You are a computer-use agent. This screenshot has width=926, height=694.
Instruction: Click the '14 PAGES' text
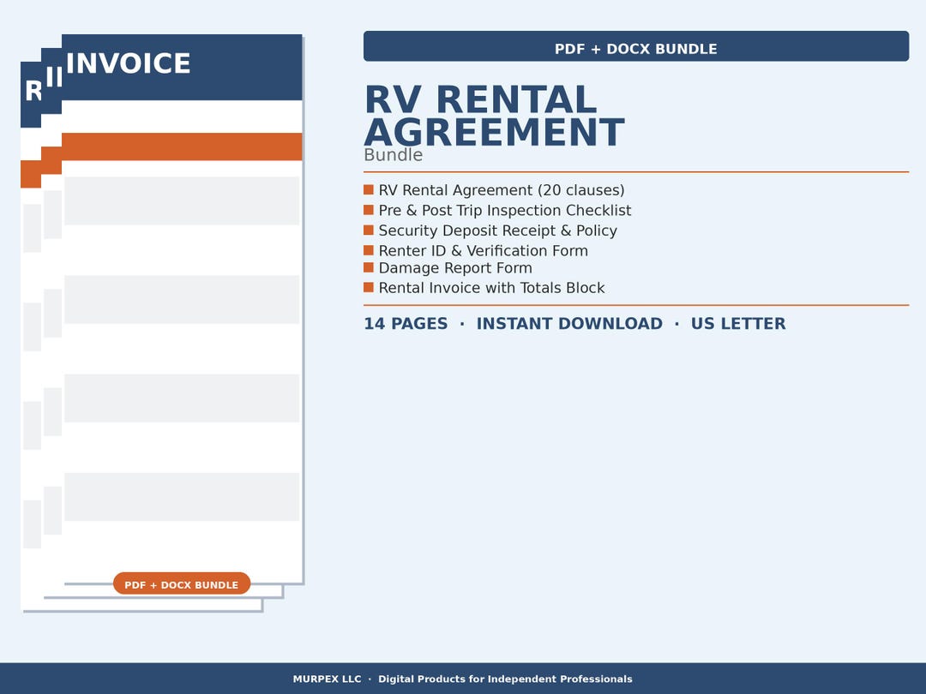[406, 323]
